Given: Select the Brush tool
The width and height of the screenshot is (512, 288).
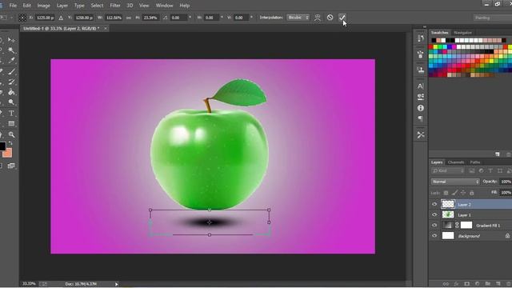Looking at the screenshot, I should coord(11,71).
